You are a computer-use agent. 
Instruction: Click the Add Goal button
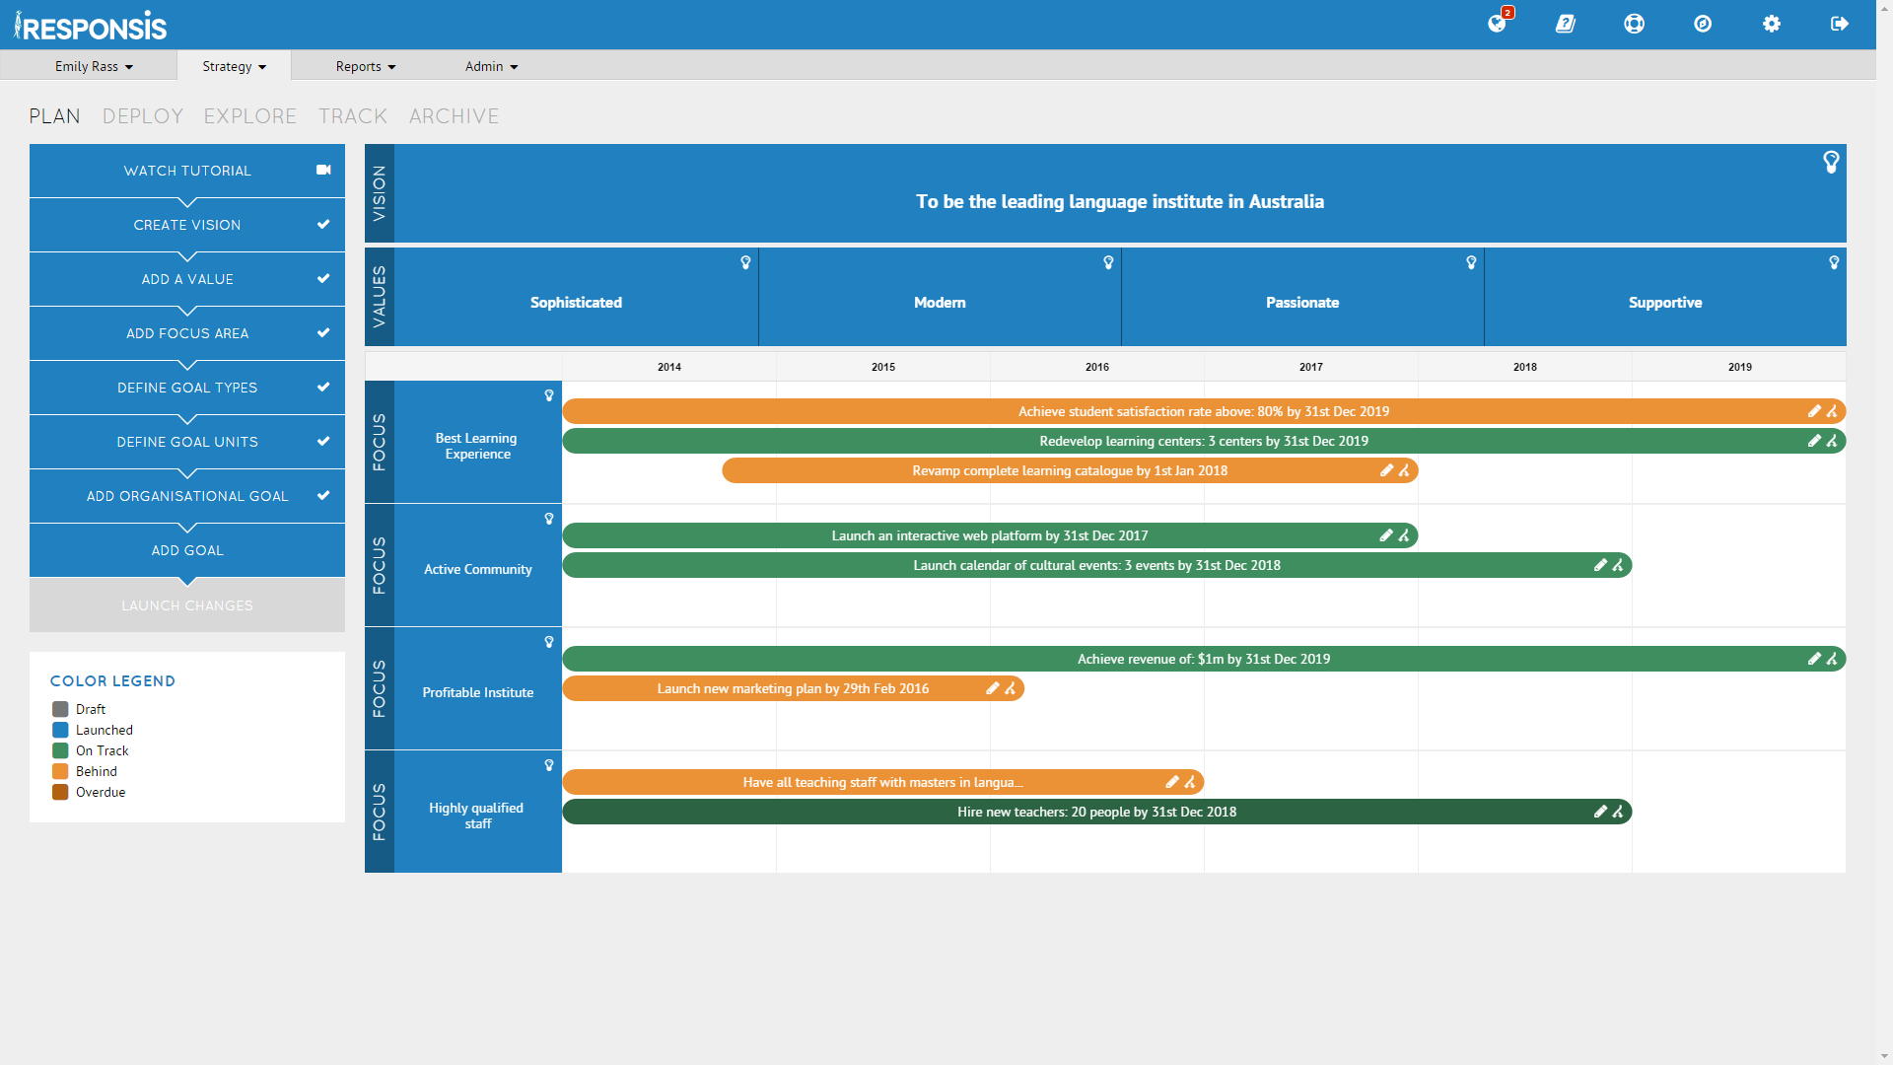(187, 550)
